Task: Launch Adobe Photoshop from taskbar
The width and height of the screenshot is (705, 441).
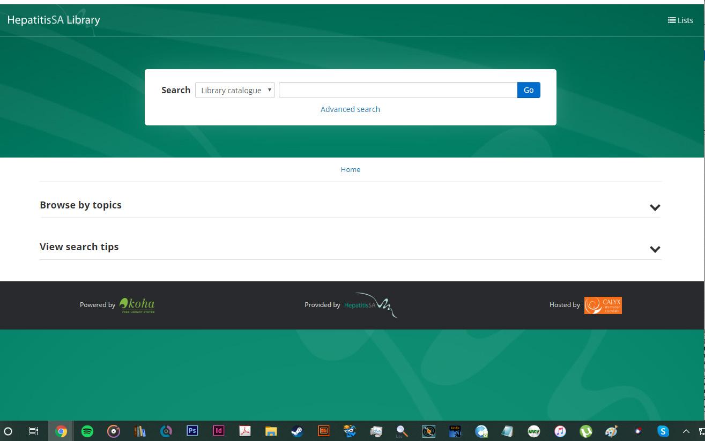Action: coord(192,431)
